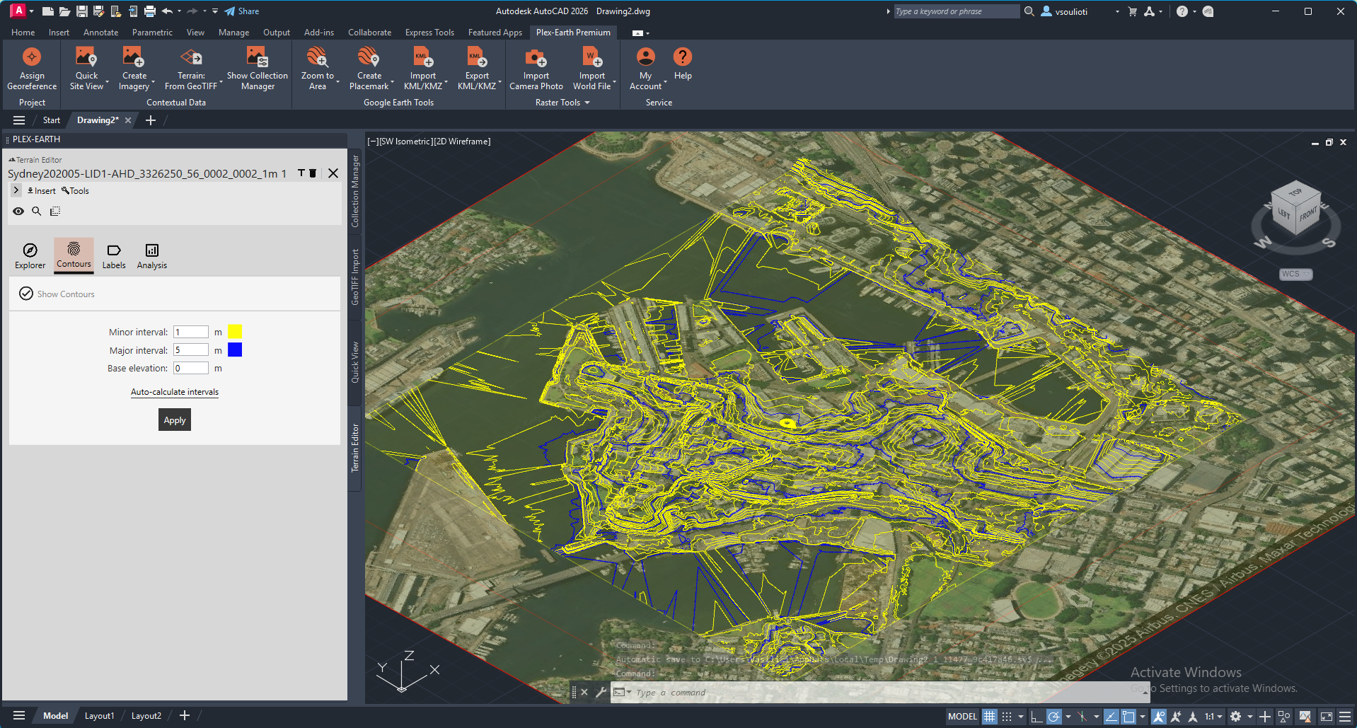Open the AutoCAD application menu arrow
This screenshot has height=728, width=1357.
click(x=31, y=11)
